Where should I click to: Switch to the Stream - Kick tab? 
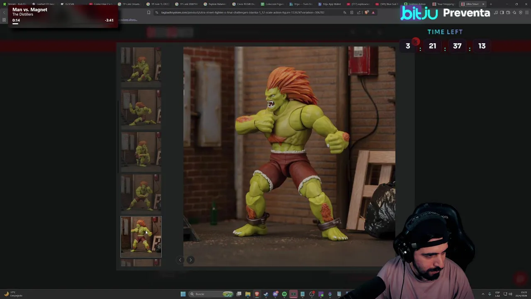click(x=16, y=4)
